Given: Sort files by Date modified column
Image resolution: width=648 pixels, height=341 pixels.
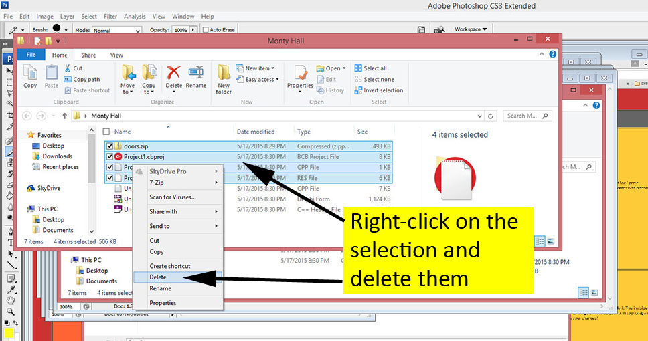Looking at the screenshot, I should click(x=256, y=132).
